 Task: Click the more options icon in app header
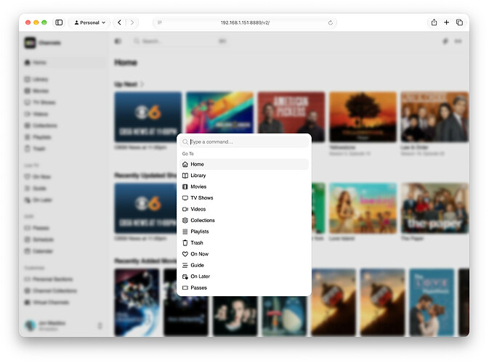coord(458,41)
